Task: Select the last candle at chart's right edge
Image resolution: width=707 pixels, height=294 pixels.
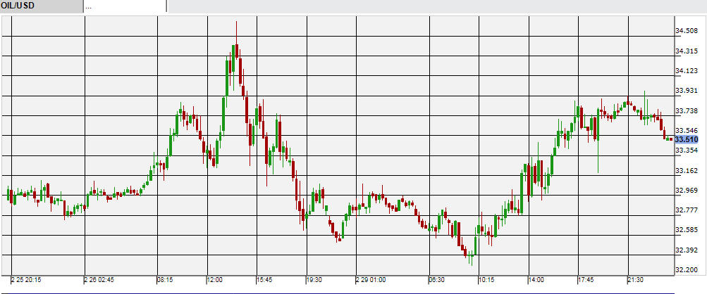Action: pyautogui.click(x=670, y=139)
